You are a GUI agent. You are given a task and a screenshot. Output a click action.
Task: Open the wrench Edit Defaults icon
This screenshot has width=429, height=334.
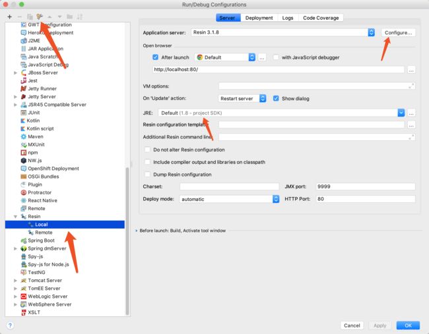(40, 16)
